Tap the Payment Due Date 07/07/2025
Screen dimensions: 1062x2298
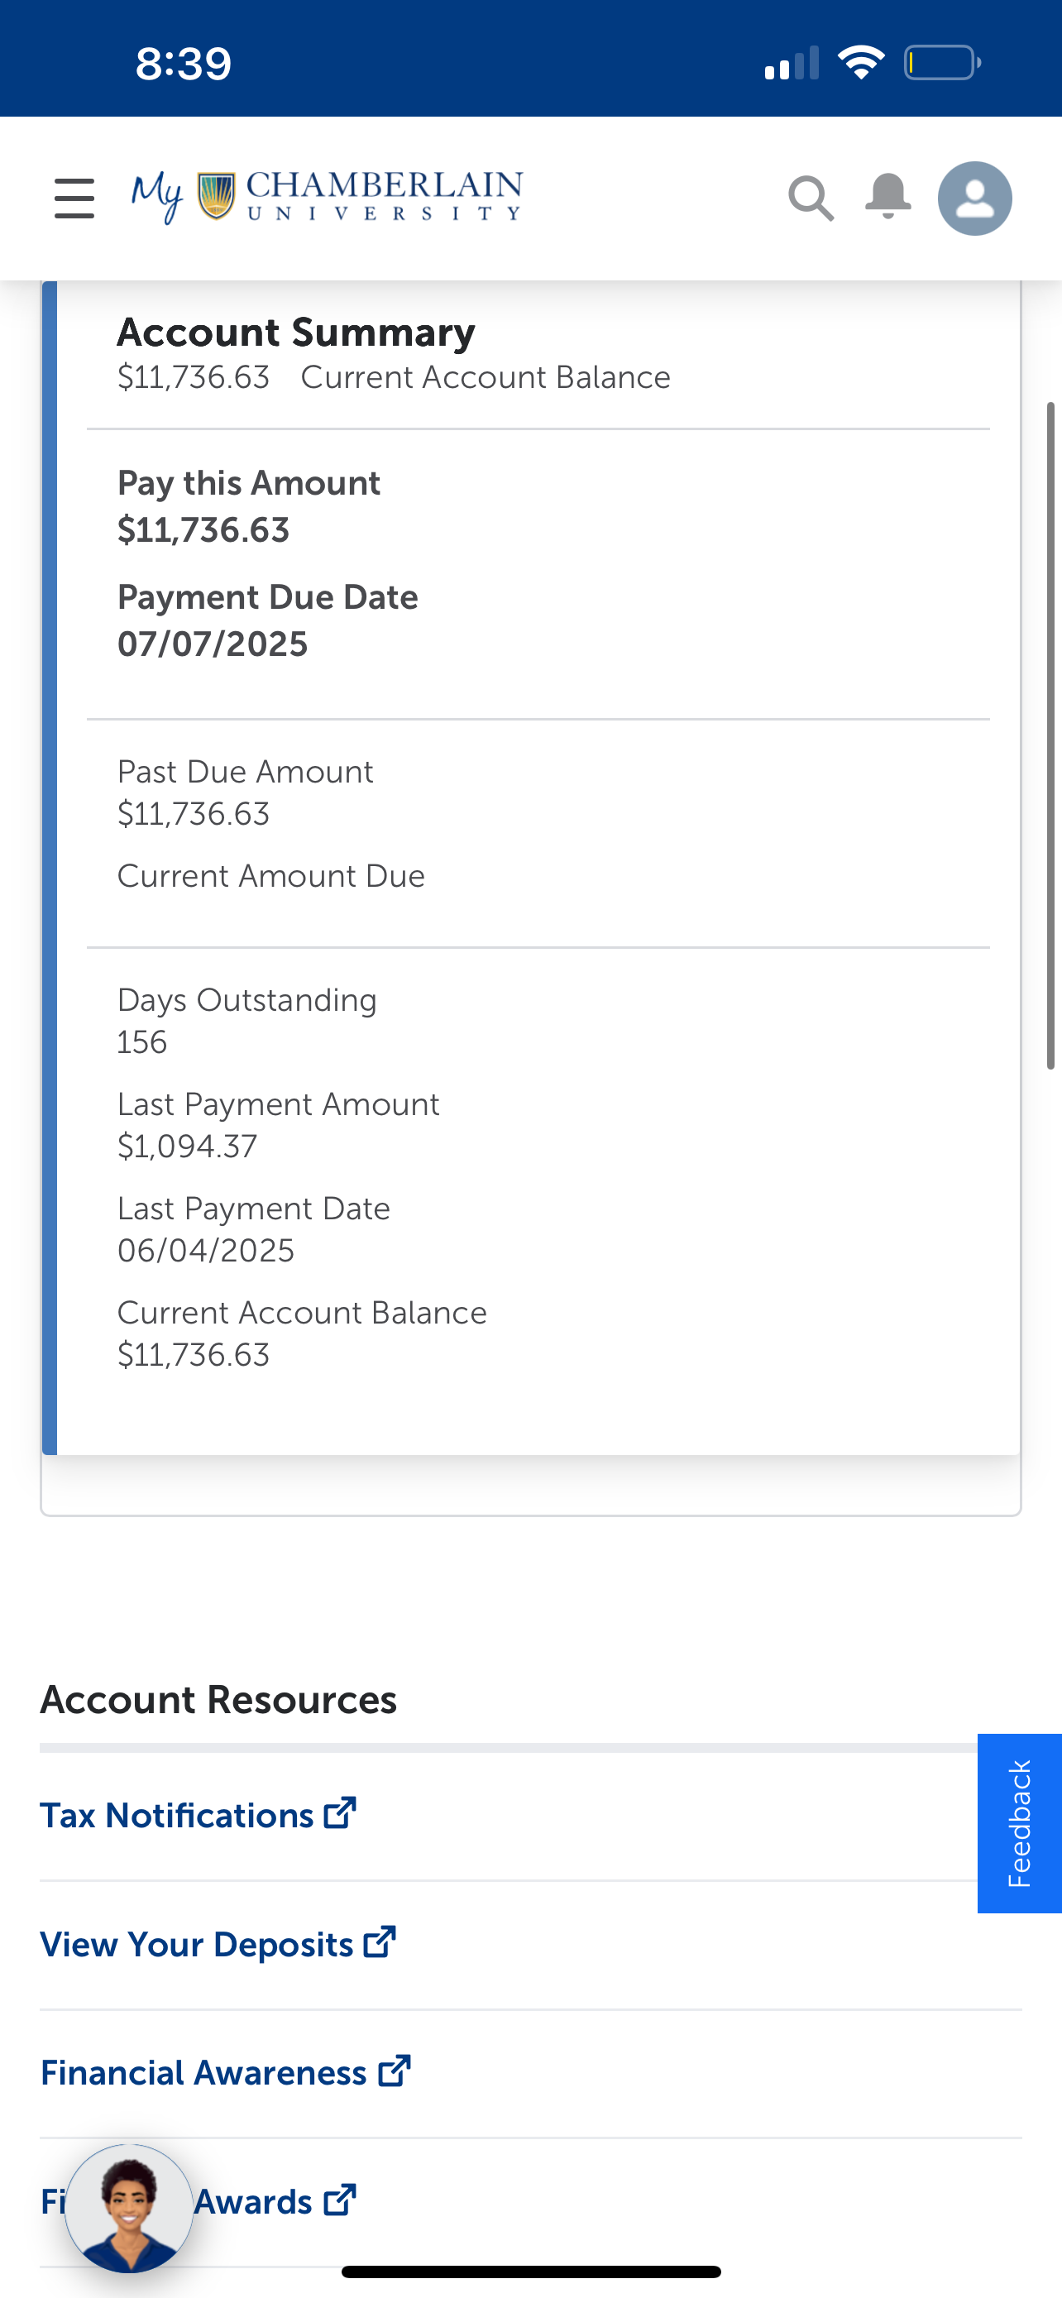[213, 644]
